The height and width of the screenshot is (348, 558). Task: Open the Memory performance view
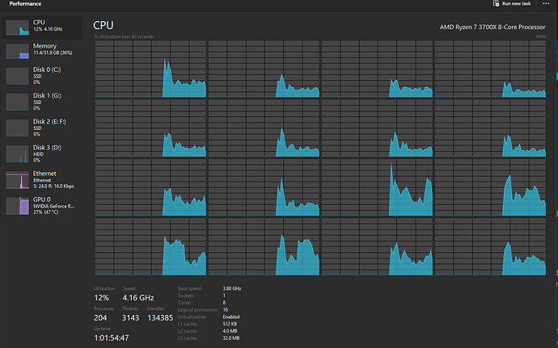[44, 50]
